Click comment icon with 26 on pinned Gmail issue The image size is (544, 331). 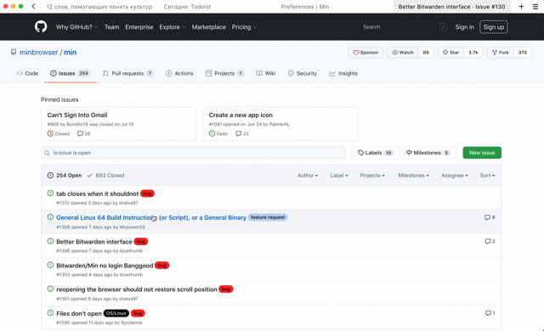click(80, 133)
